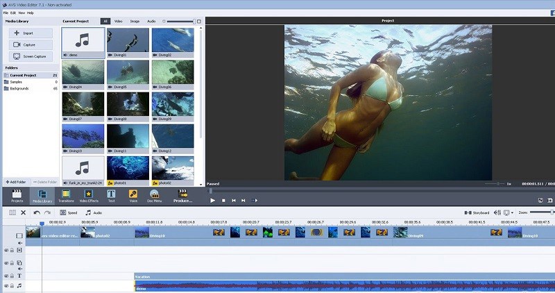Open the View menu
The height and width of the screenshot is (293, 555).
click(x=22, y=12)
